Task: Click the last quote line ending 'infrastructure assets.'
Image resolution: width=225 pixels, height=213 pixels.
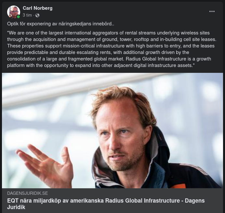Action: tap(101, 65)
